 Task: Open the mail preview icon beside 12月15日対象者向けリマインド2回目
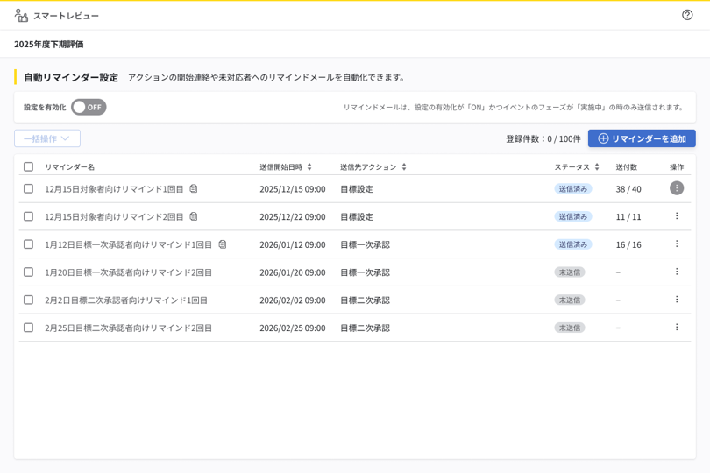pyautogui.click(x=194, y=216)
